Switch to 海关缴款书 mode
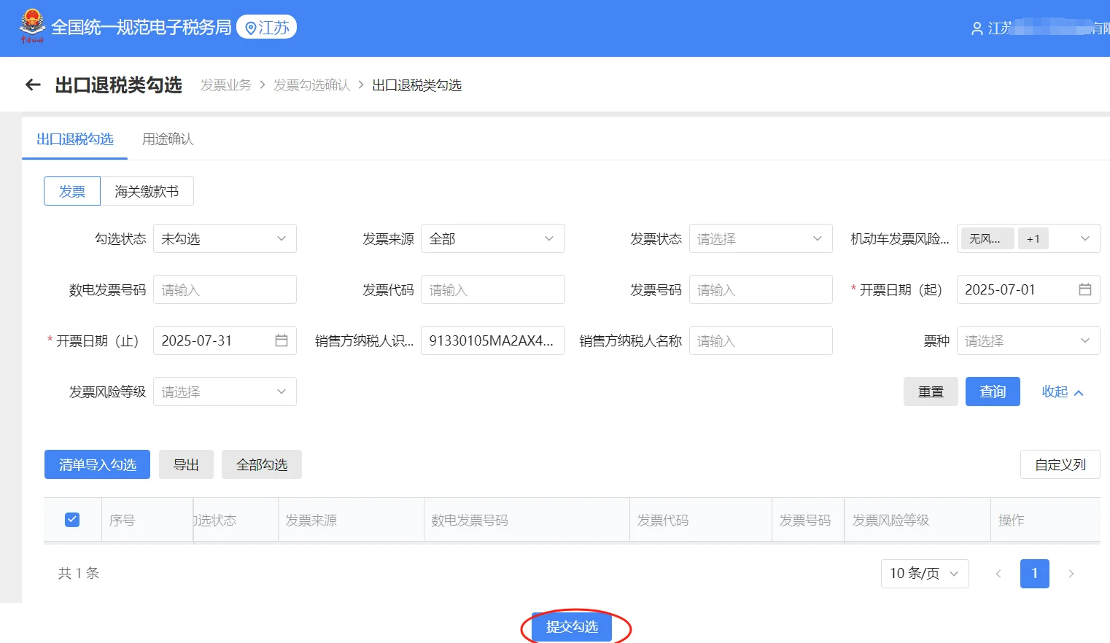 [x=147, y=190]
